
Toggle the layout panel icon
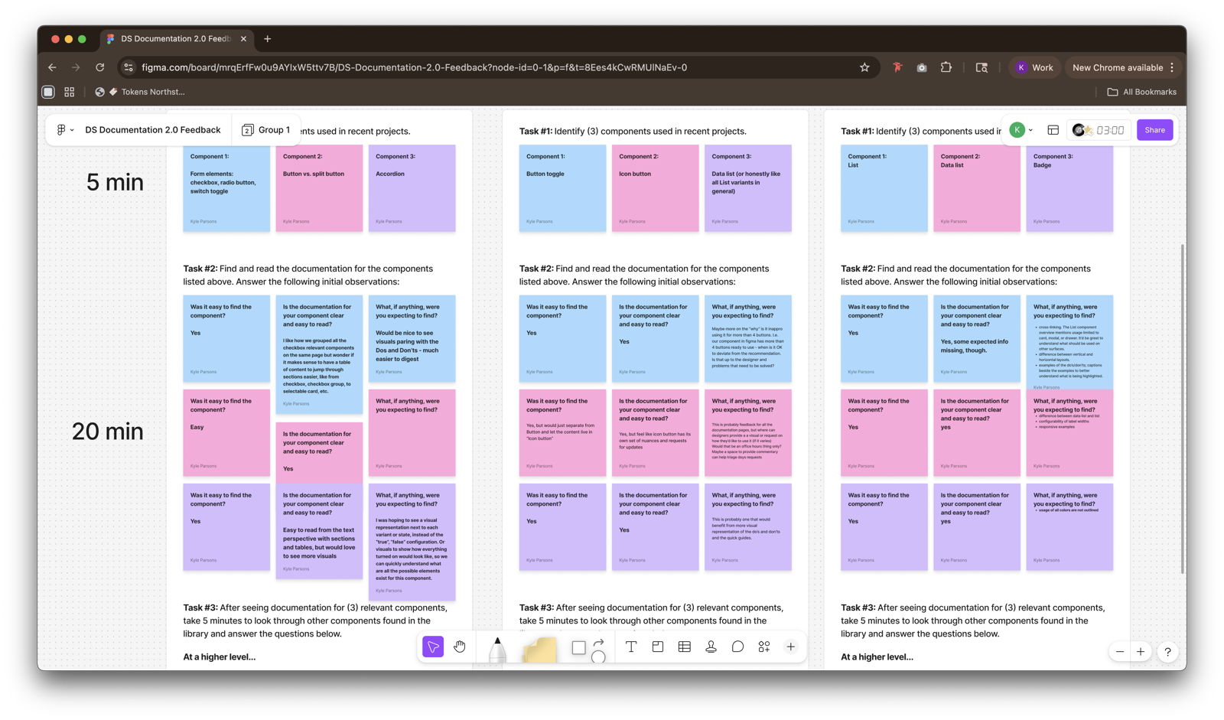click(1053, 130)
